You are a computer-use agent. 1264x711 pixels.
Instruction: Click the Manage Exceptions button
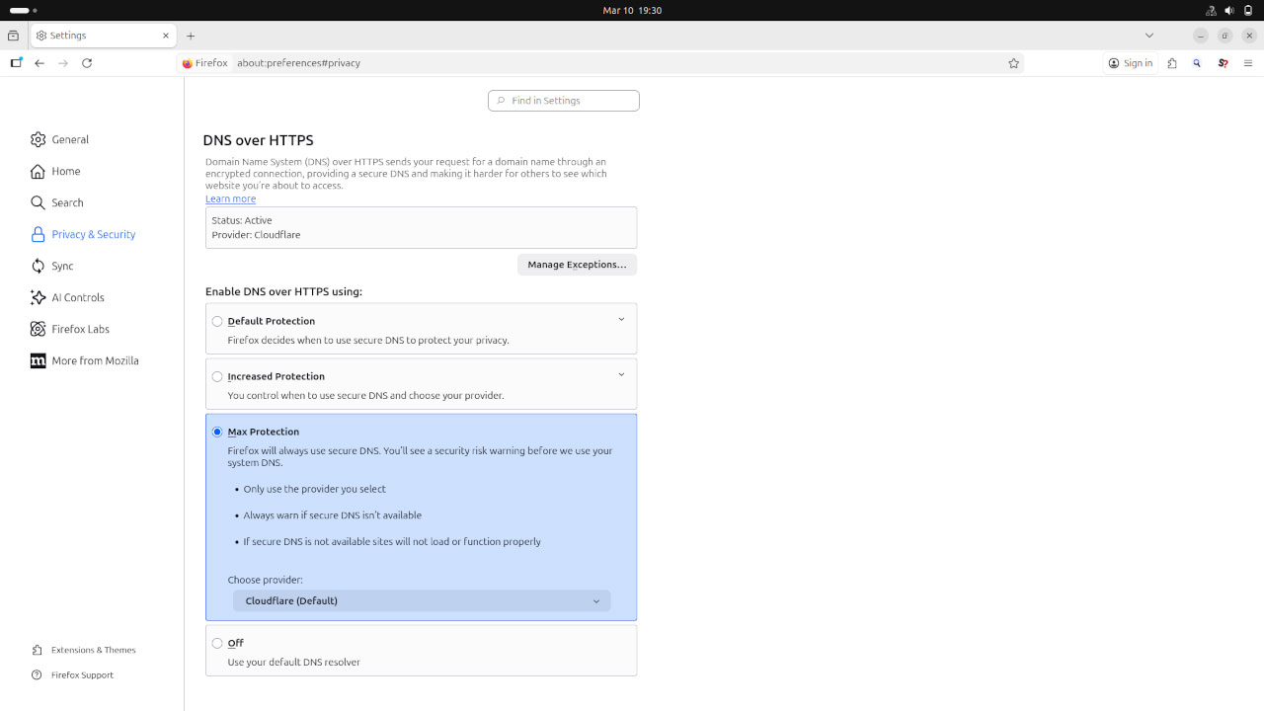577,265
